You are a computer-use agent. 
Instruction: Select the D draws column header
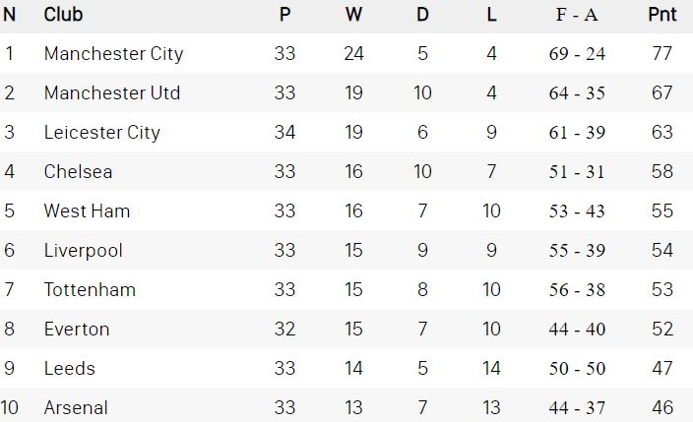(422, 16)
